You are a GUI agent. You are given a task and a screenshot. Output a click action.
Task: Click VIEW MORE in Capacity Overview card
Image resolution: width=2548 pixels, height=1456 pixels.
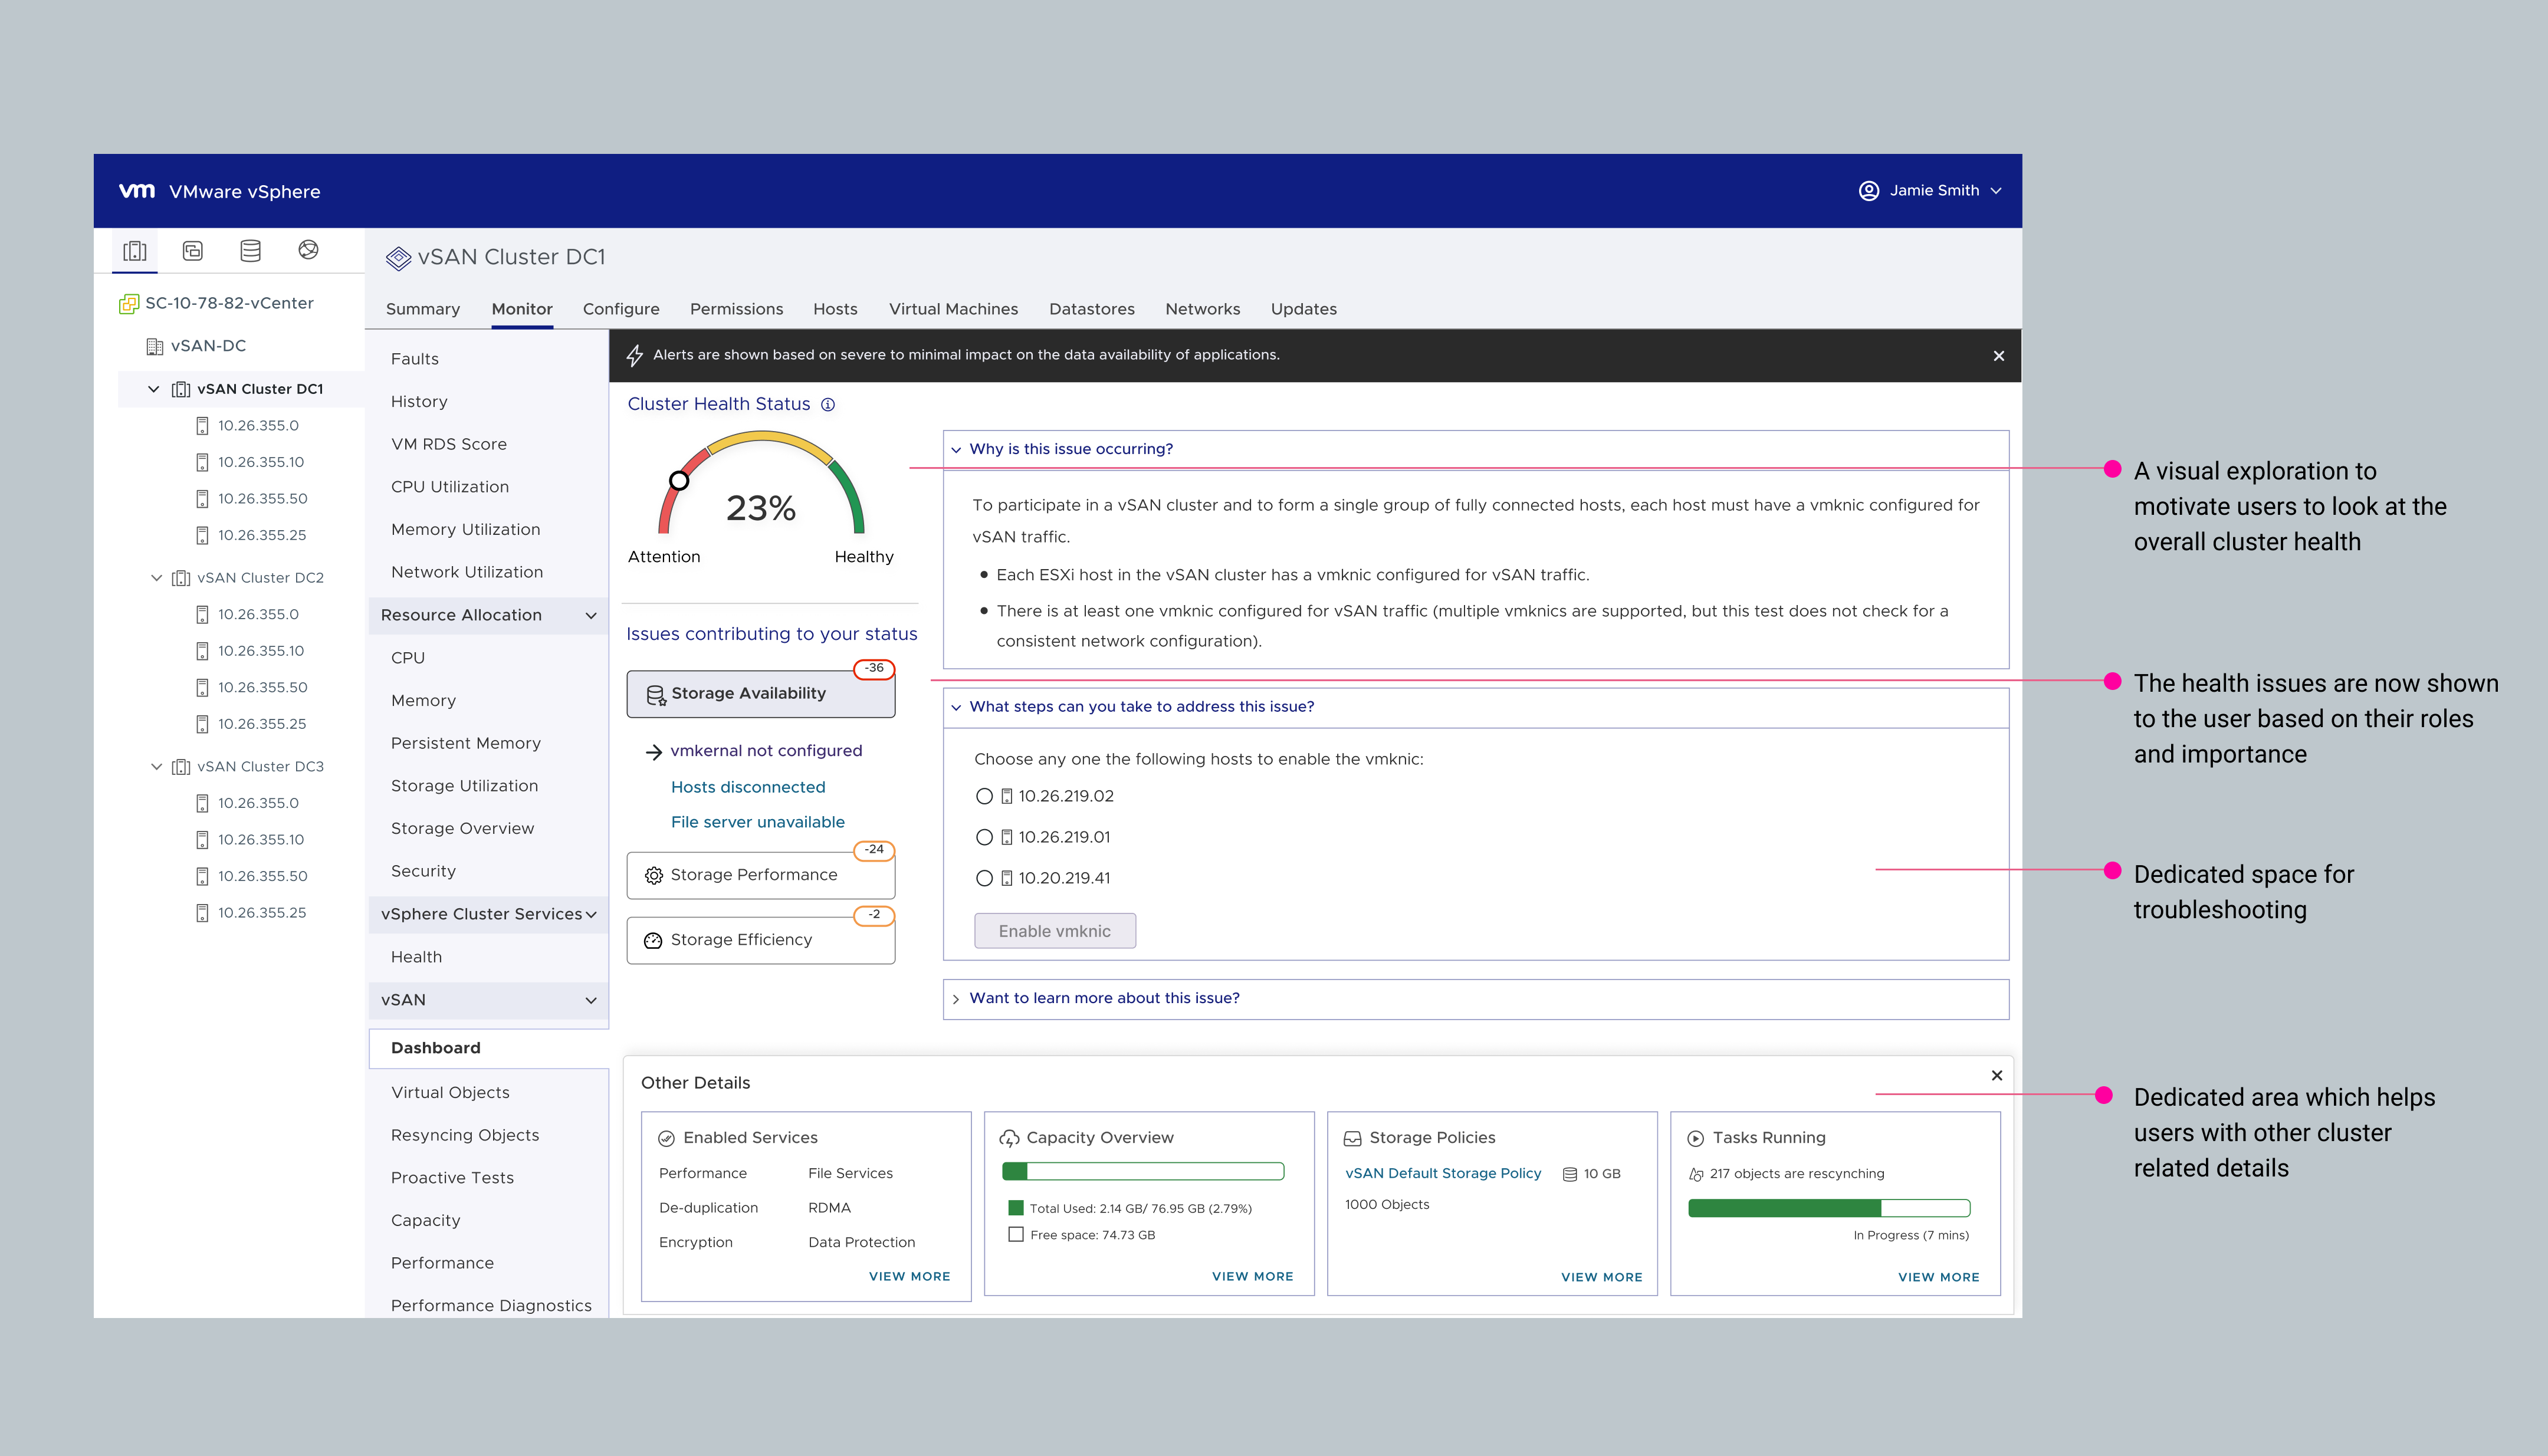click(1253, 1277)
